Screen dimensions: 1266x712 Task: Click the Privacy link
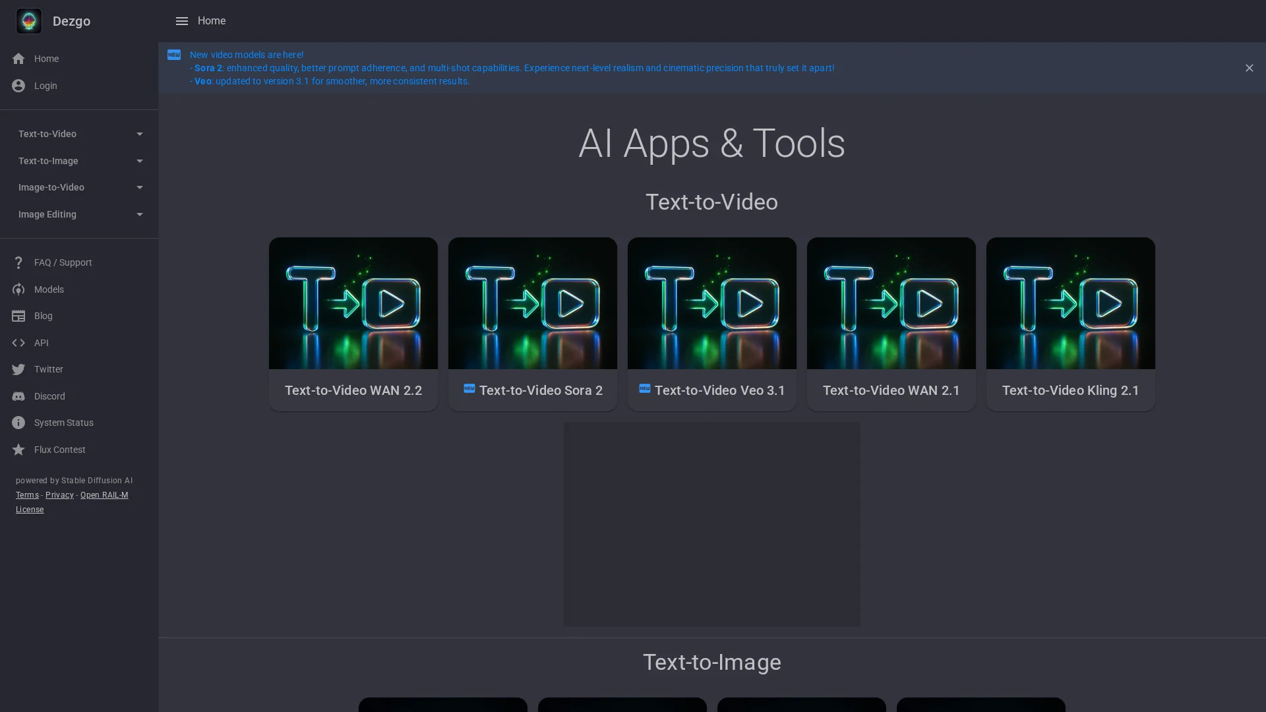click(59, 495)
